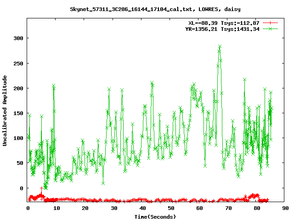Screen dimensions: 294x221
Task: Click the highest green peak near 67 seconds
Action: tap(220, 47)
